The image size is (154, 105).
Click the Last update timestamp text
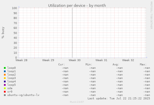(119, 98)
